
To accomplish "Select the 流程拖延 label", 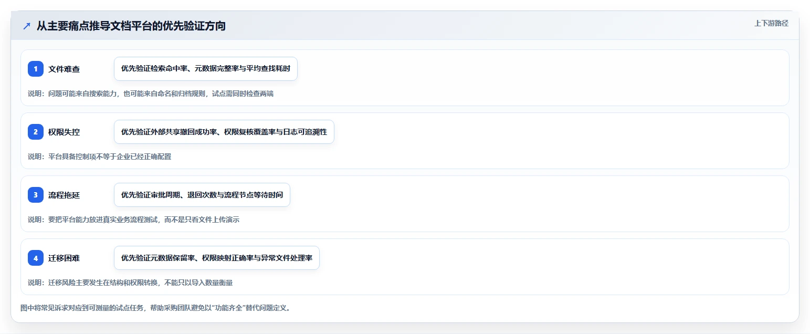I will coord(64,195).
